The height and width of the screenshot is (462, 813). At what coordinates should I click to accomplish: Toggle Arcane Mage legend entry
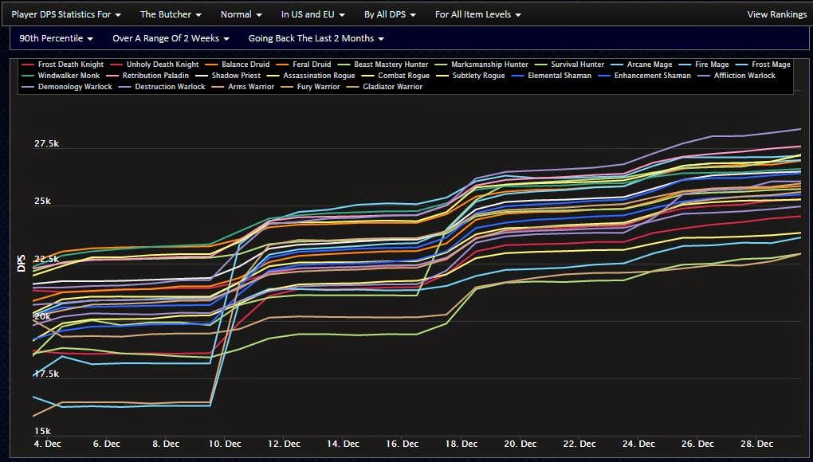point(642,65)
